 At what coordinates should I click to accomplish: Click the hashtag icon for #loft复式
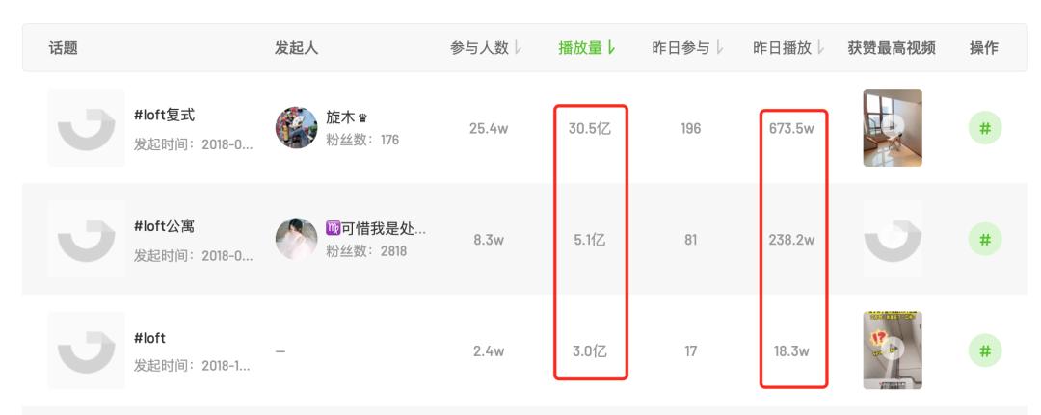pos(984,128)
